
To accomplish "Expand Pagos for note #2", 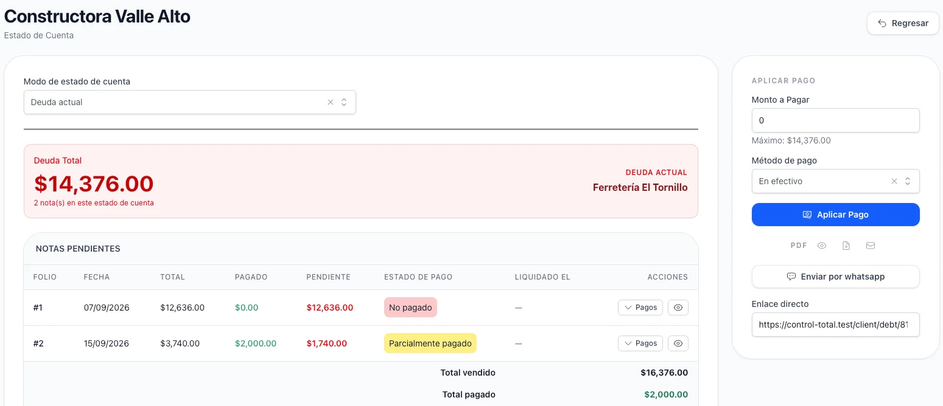I will pyautogui.click(x=640, y=343).
